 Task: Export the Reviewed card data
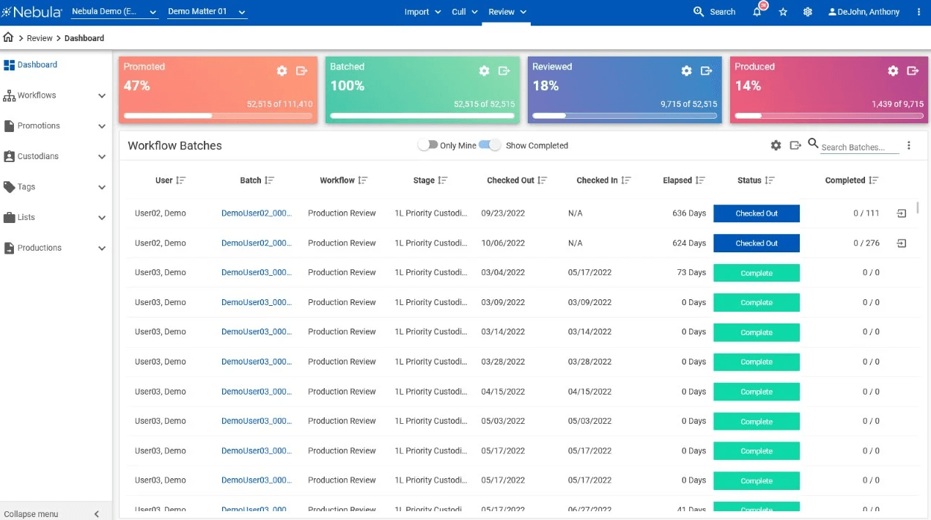tap(707, 71)
